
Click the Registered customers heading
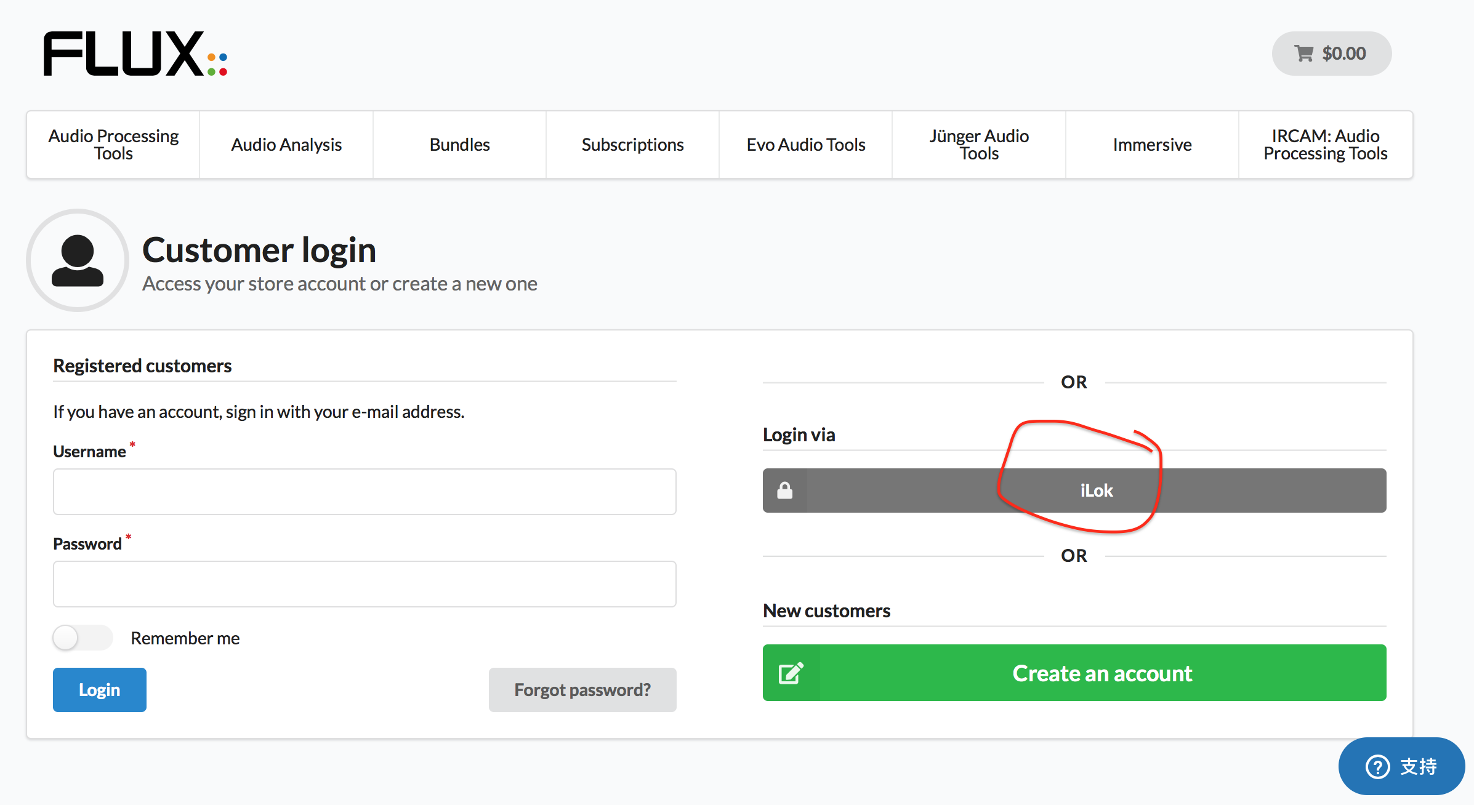(142, 366)
